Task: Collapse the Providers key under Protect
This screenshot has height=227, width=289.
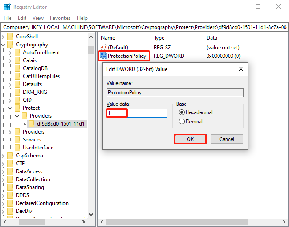Action: pos(17,116)
